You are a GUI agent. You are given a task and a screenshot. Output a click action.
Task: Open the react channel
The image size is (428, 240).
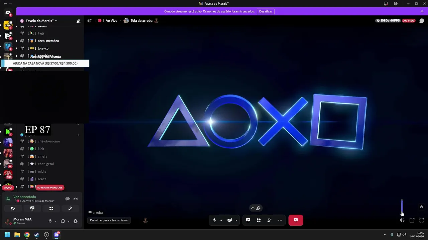tap(42, 179)
